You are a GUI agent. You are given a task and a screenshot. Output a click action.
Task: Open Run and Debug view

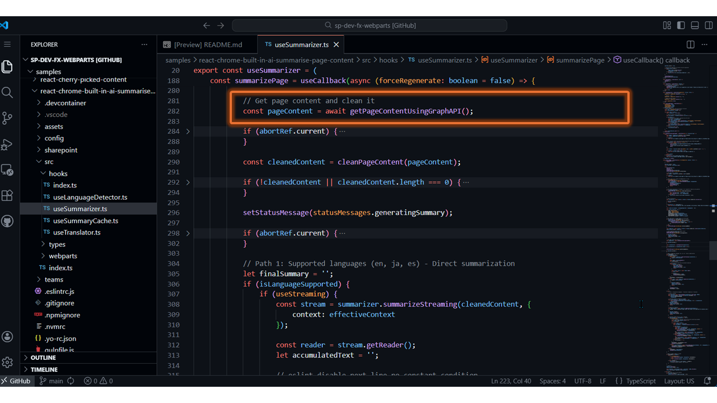coord(7,144)
